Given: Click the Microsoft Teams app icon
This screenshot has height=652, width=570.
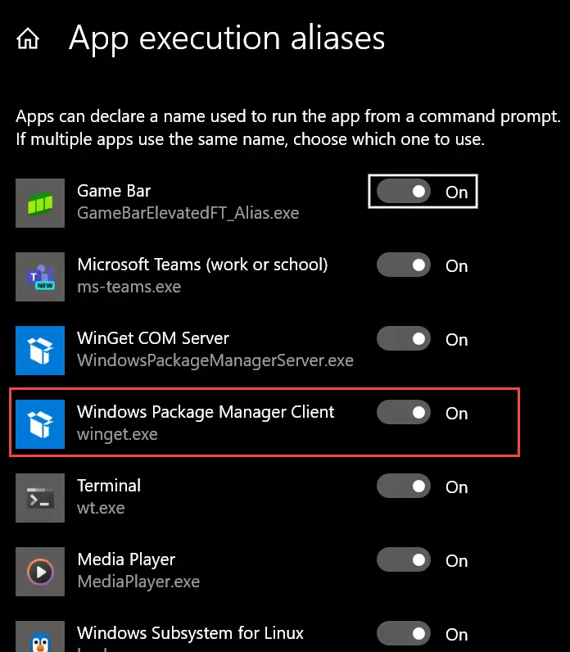Looking at the screenshot, I should point(40,276).
